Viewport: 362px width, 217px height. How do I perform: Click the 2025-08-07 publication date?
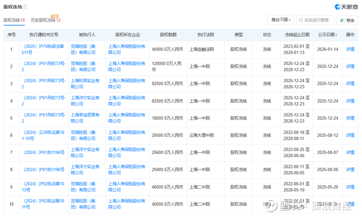(327, 152)
